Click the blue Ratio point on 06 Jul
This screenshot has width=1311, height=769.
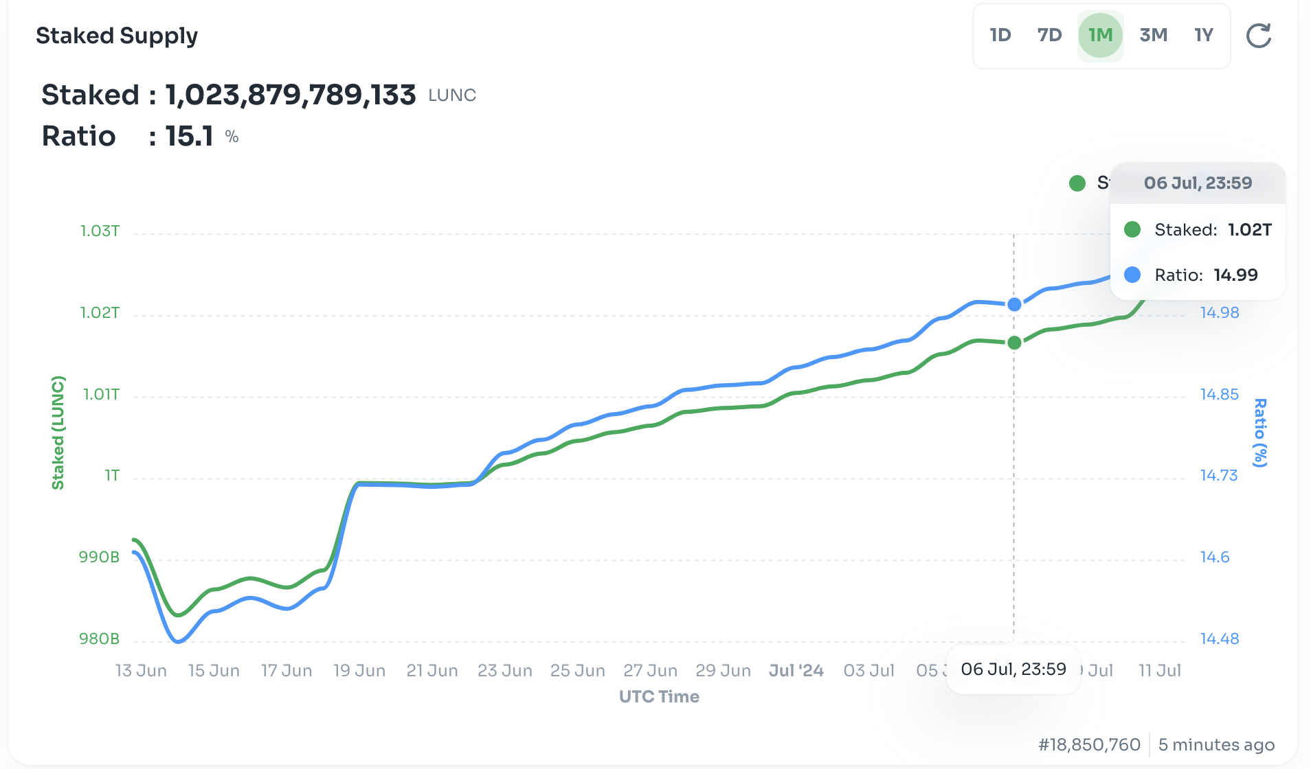point(1014,304)
